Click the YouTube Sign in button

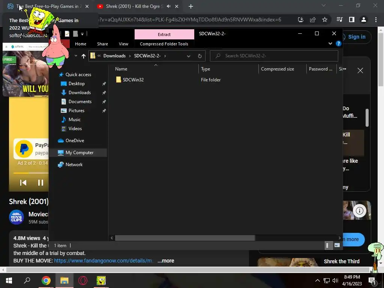(357, 37)
